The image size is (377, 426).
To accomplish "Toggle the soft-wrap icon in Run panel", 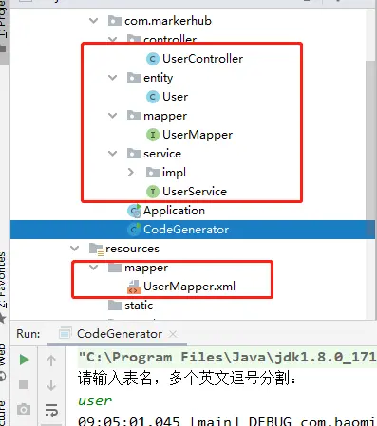I will [x=51, y=410].
